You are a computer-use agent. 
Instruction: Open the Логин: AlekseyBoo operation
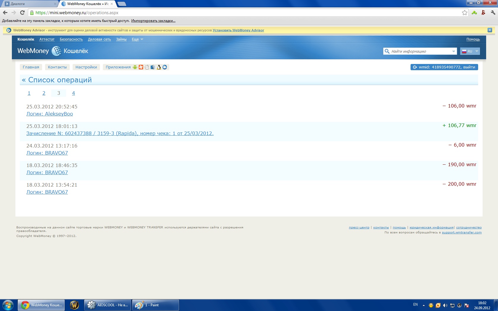[50, 114]
